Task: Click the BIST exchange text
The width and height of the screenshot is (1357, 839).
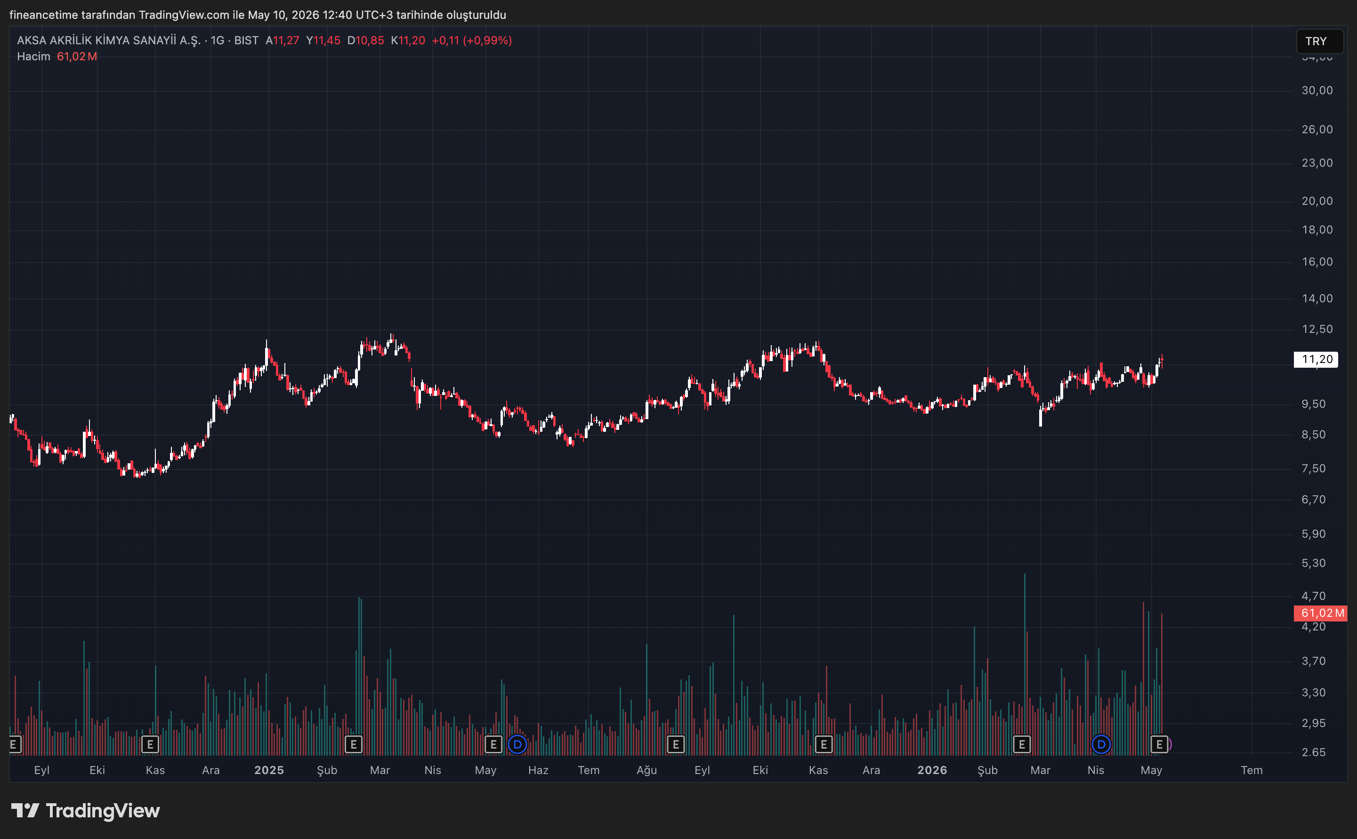Action: 246,40
